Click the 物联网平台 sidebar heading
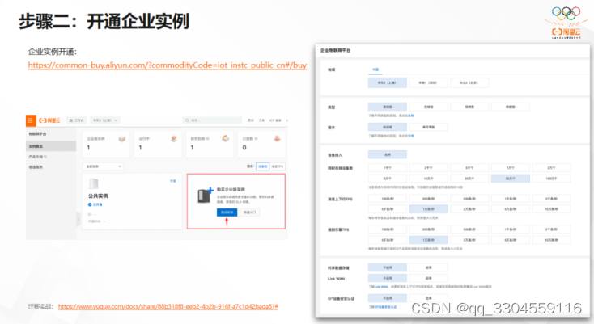Screen dimensions: 594x324 [x=37, y=134]
